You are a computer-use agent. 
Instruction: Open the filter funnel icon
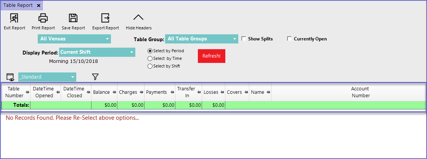click(x=95, y=77)
